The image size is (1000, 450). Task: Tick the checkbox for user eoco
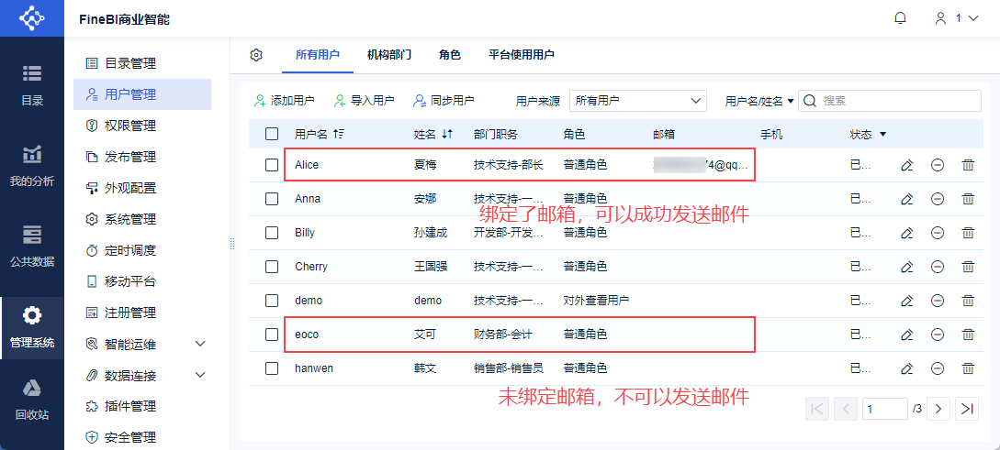[x=272, y=335]
